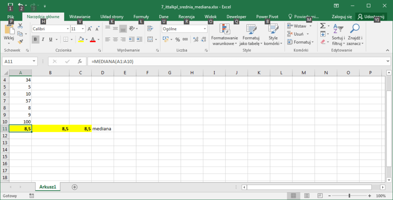This screenshot has height=200, width=393.
Task: Click the text orientation icon
Action: (132, 28)
